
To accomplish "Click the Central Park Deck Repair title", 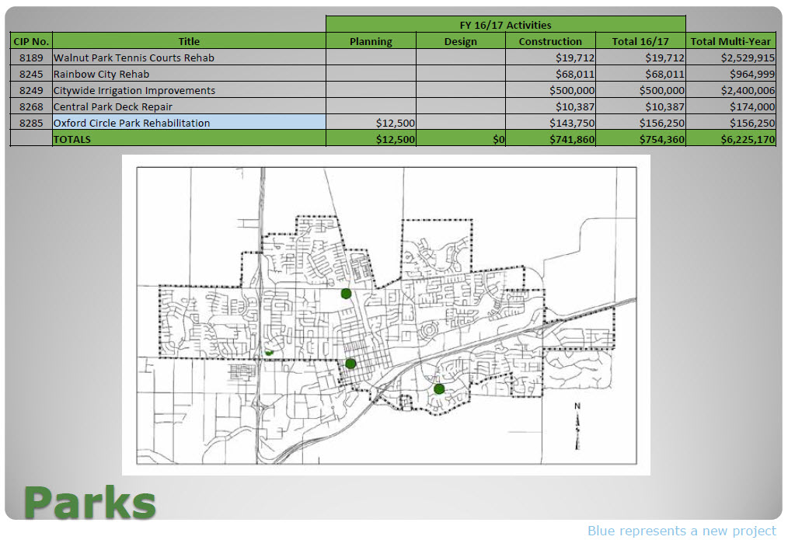I will pyautogui.click(x=113, y=106).
